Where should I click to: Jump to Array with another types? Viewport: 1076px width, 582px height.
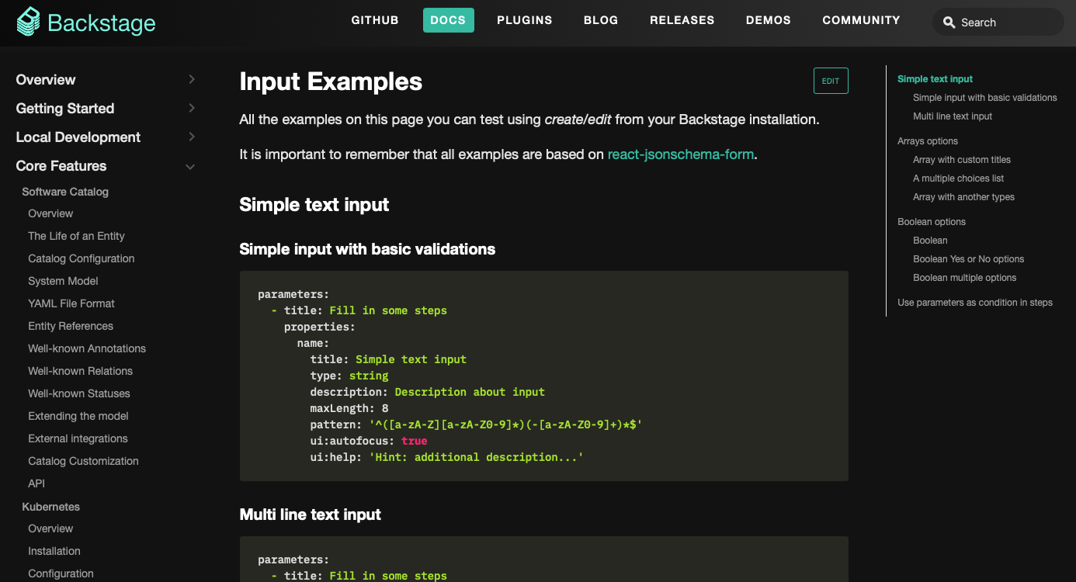click(964, 197)
